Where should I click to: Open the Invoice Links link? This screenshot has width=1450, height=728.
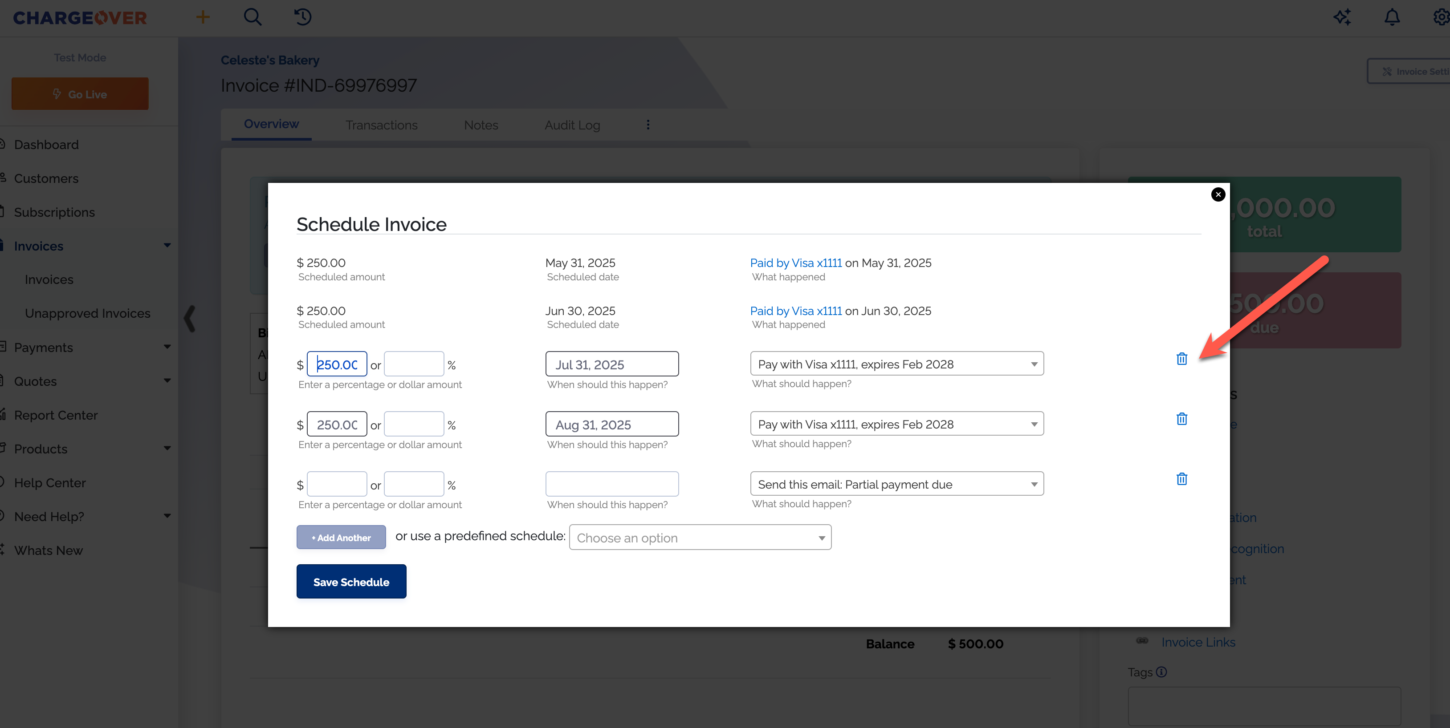[1198, 642]
